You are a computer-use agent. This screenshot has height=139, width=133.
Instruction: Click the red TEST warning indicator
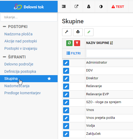(118, 7)
